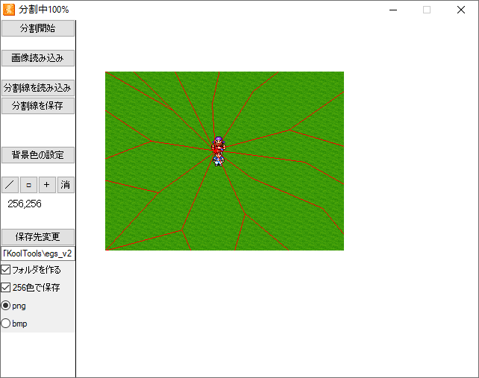The height and width of the screenshot is (378, 479).
Task: Toggle フォルダを作る checkbox
Action: tap(6, 269)
